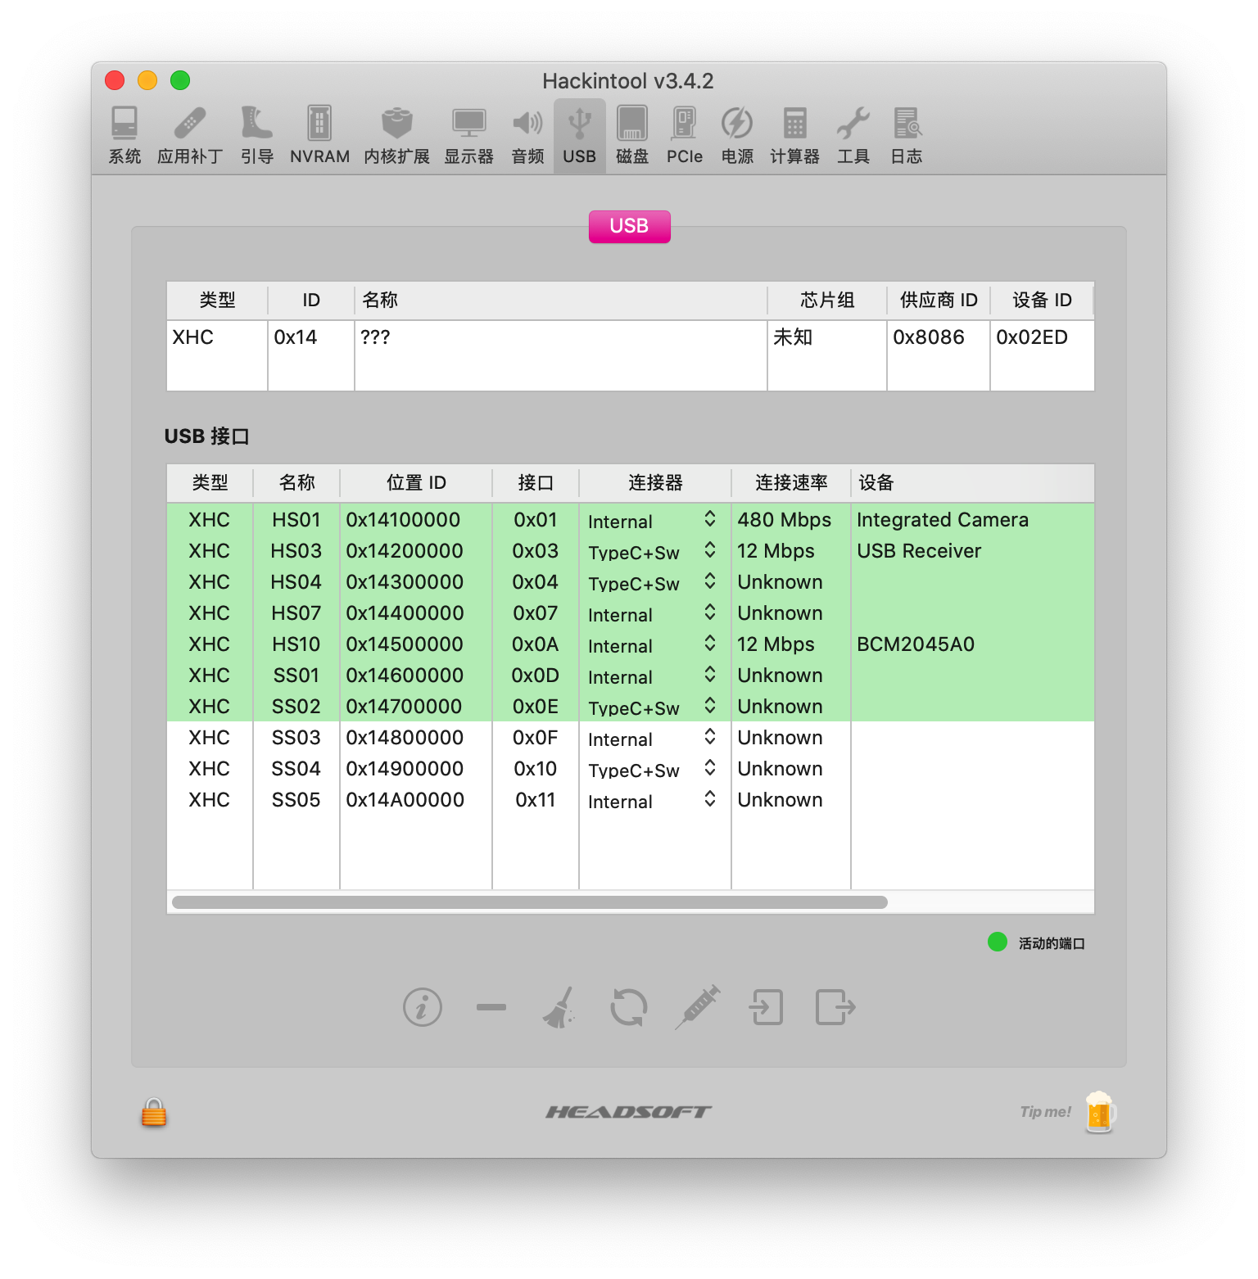Open the 磁盘 disk section
The height and width of the screenshot is (1279, 1258).
tap(631, 136)
